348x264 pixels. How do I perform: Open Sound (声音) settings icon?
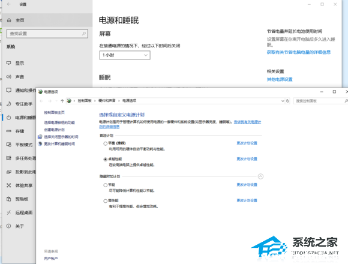click(x=8, y=77)
